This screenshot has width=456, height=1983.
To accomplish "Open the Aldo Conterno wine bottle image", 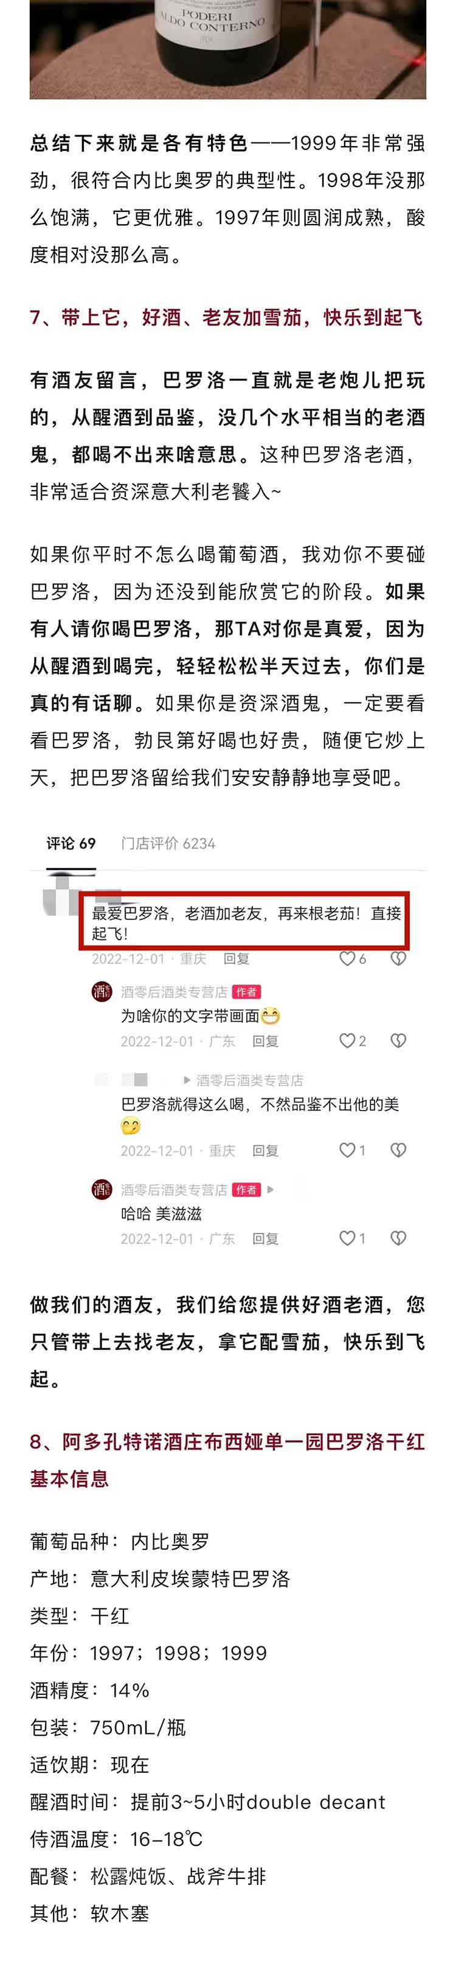I will 227,49.
